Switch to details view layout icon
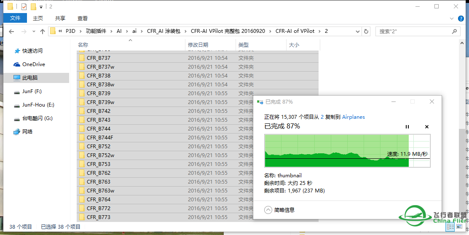Image resolution: width=469 pixels, height=235 pixels. point(450,227)
